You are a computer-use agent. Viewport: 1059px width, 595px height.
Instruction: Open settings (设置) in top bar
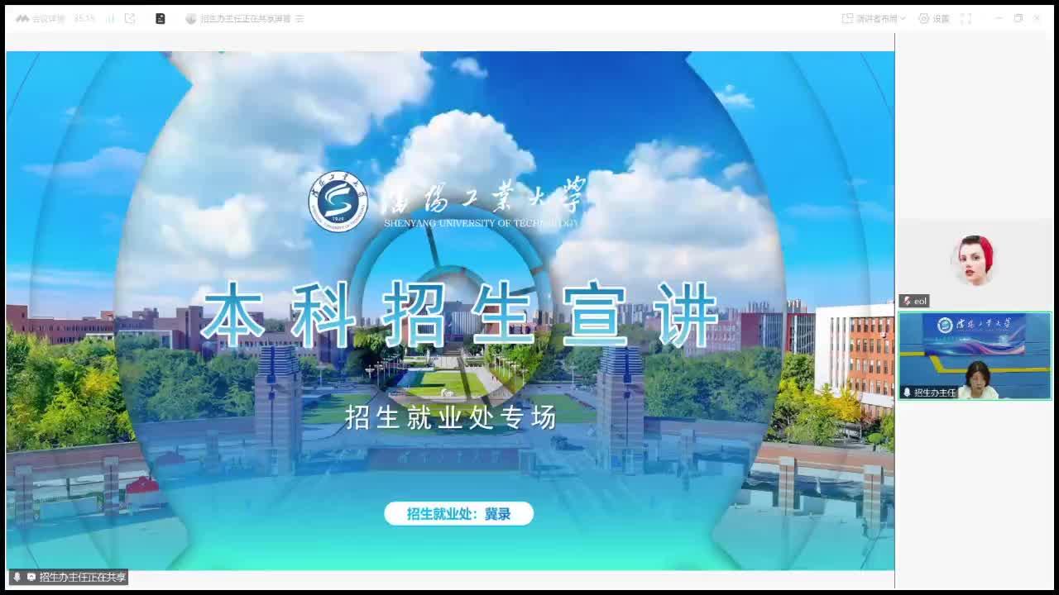[934, 18]
